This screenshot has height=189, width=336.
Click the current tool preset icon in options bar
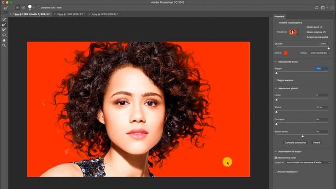[x=6, y=8]
